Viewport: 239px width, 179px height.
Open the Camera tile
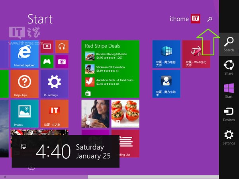(x=62, y=61)
